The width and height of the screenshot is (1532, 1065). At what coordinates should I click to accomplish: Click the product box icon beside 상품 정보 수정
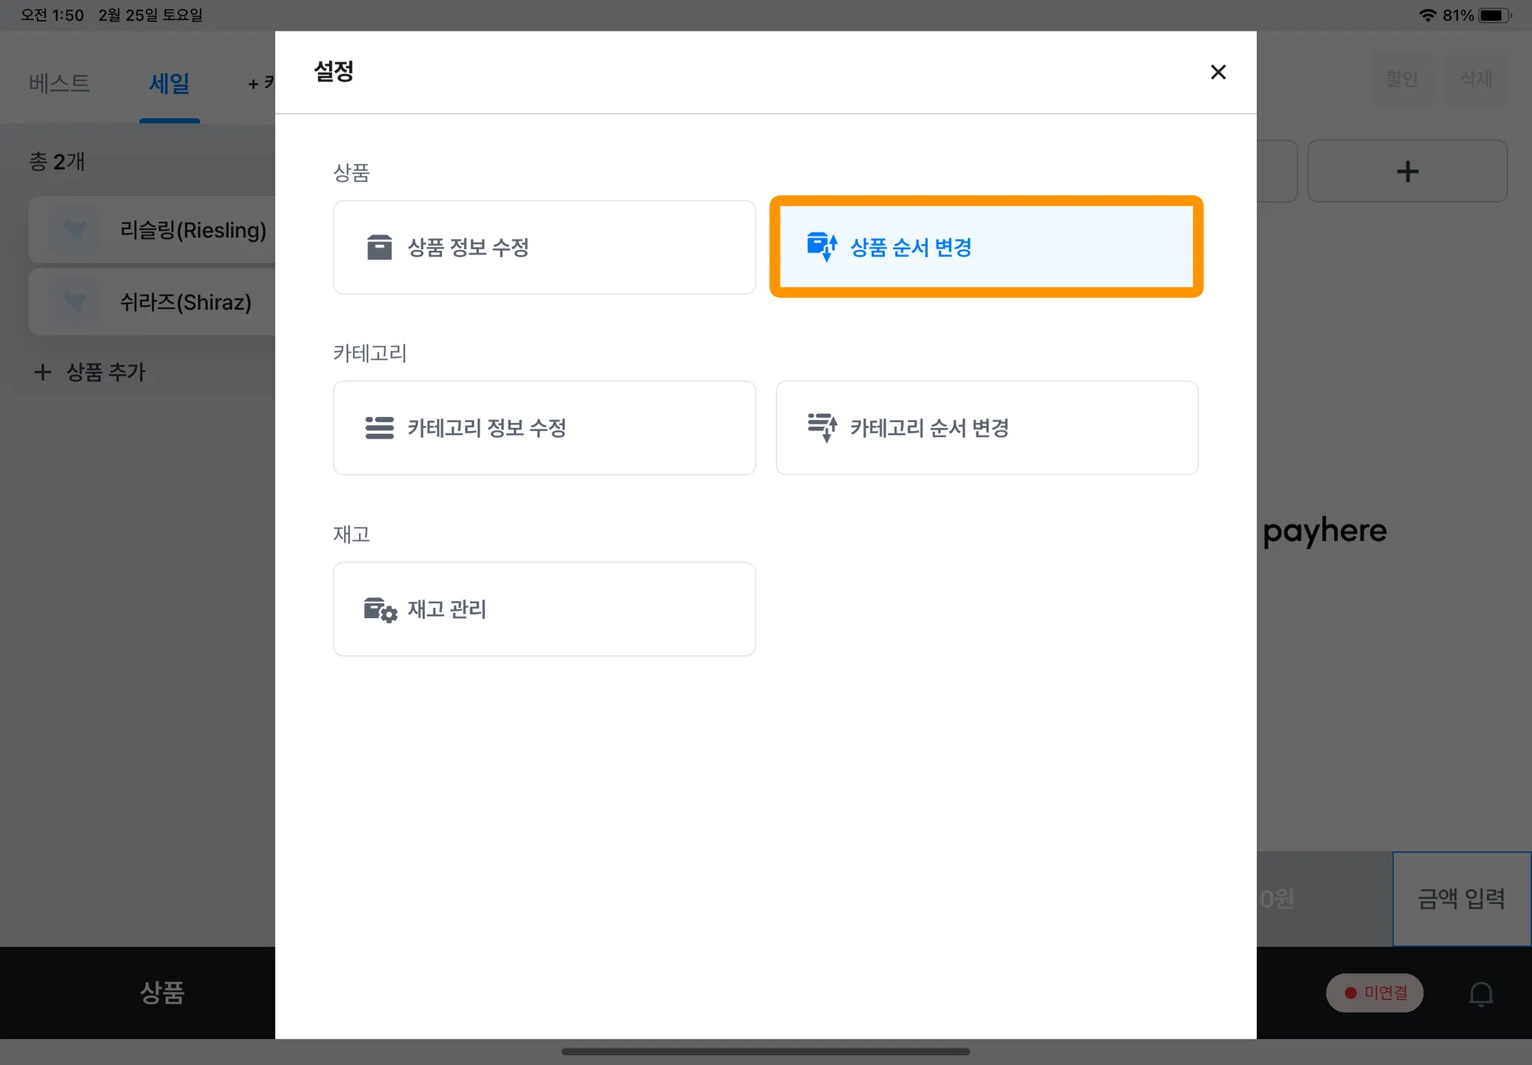click(x=379, y=247)
